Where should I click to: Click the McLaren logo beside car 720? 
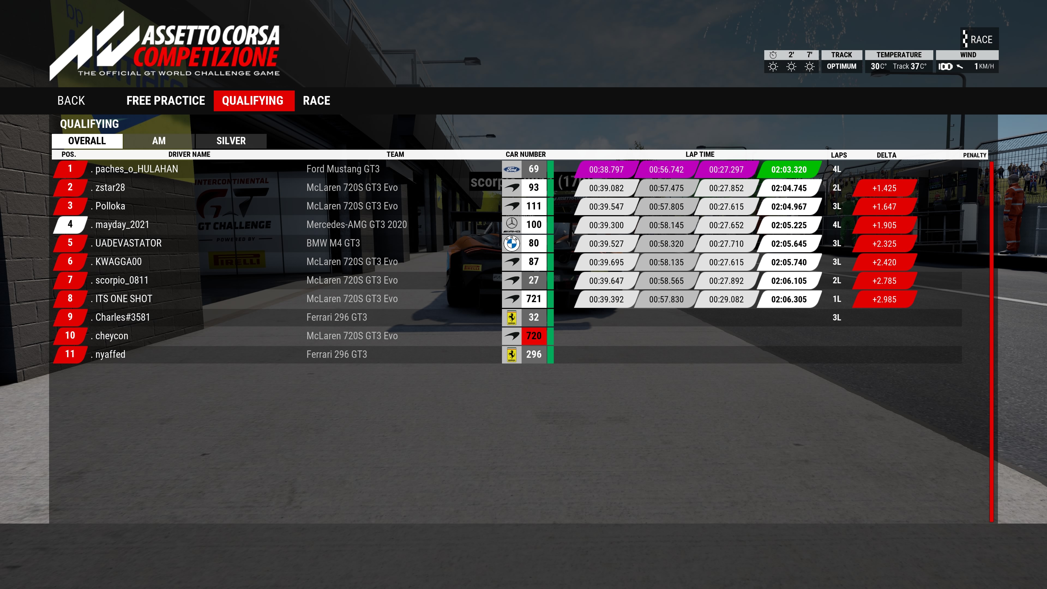point(512,336)
